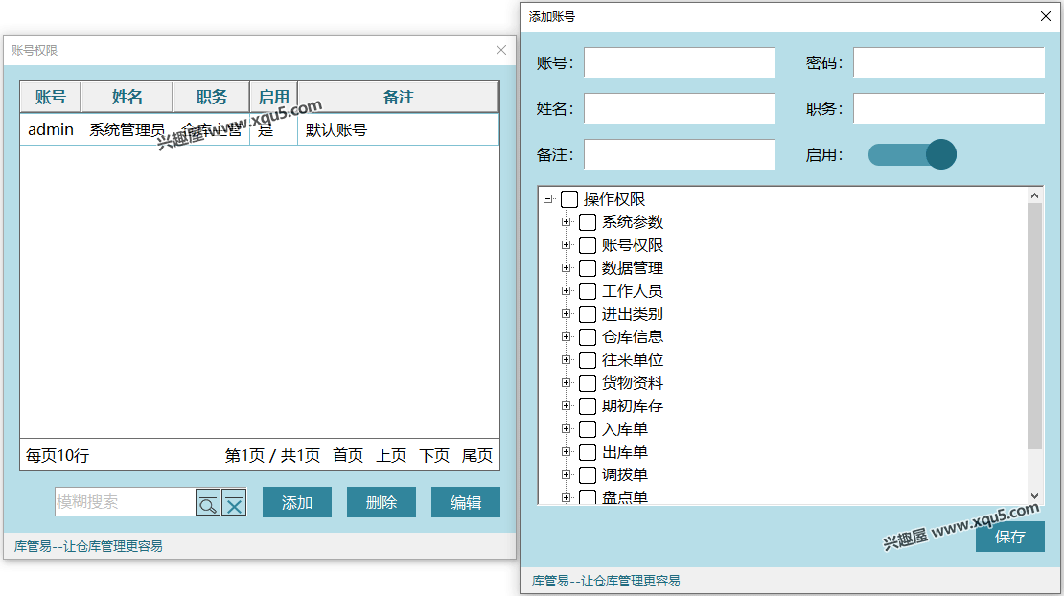The width and height of the screenshot is (1064, 596).
Task: Check the 货物资料 checkbox
Action: (588, 383)
